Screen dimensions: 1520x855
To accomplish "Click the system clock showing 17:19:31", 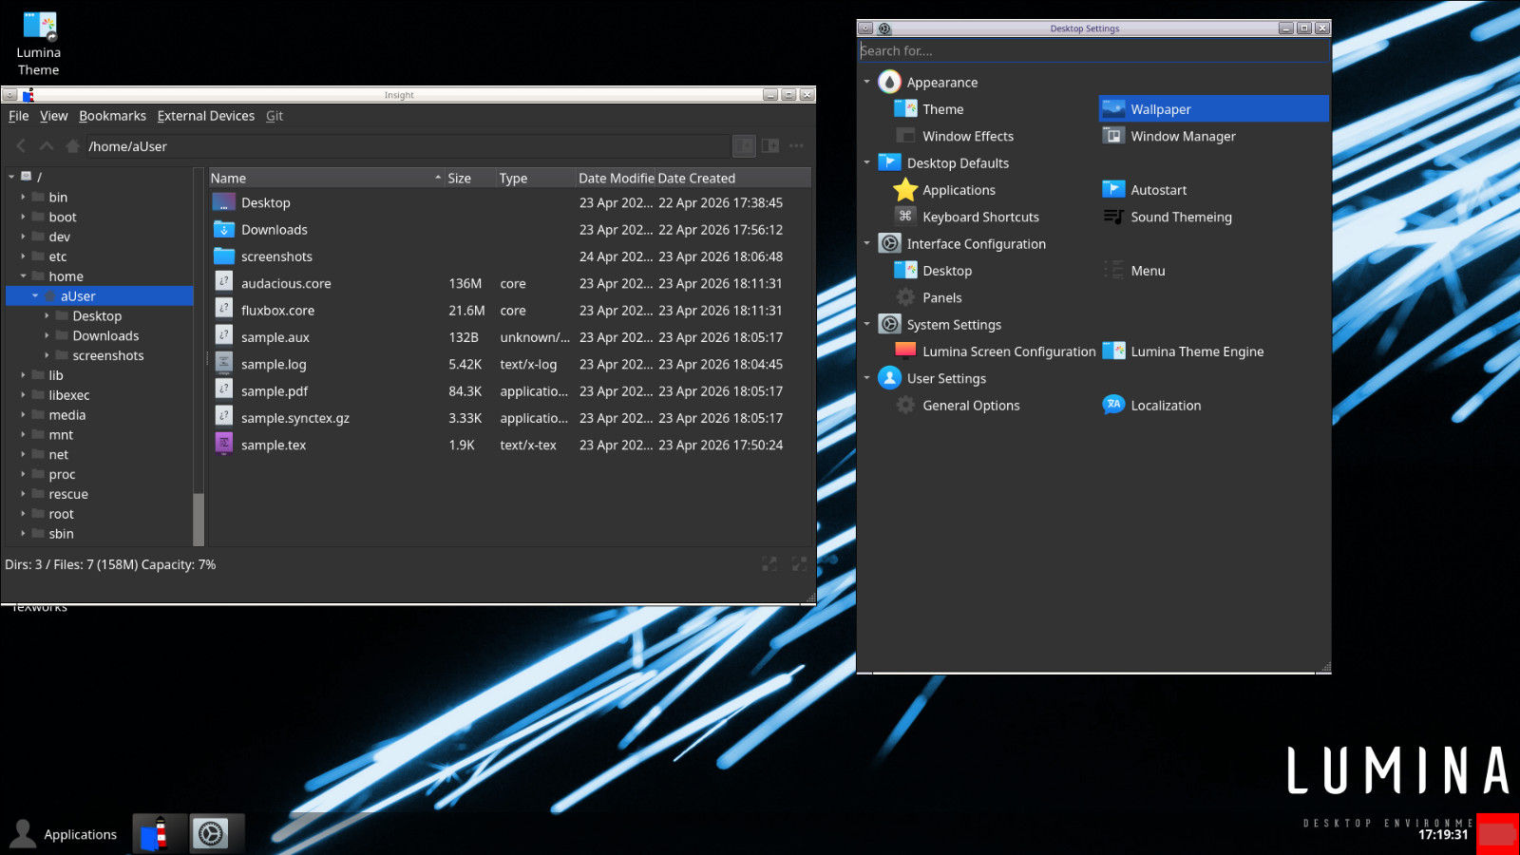I will 1443,835.
